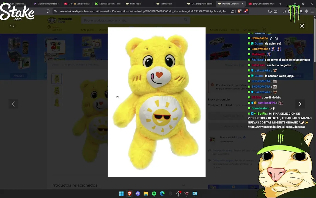
Task: Switch to the Sonido de ap YouTube tab
Action: click(77, 4)
